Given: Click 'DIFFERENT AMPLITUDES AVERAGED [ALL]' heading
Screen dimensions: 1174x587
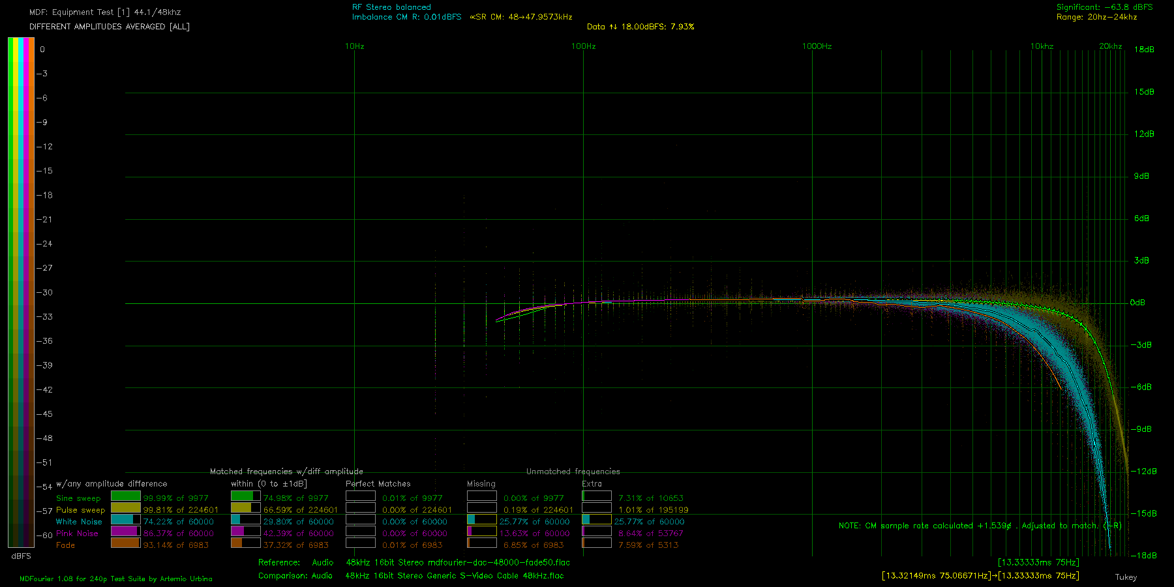Looking at the screenshot, I should tap(110, 27).
